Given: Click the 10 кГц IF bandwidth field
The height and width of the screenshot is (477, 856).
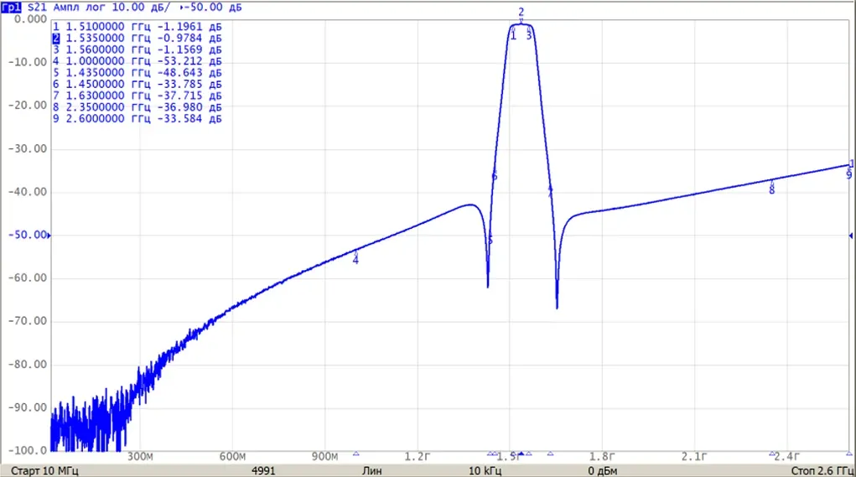Looking at the screenshot, I should click(485, 470).
